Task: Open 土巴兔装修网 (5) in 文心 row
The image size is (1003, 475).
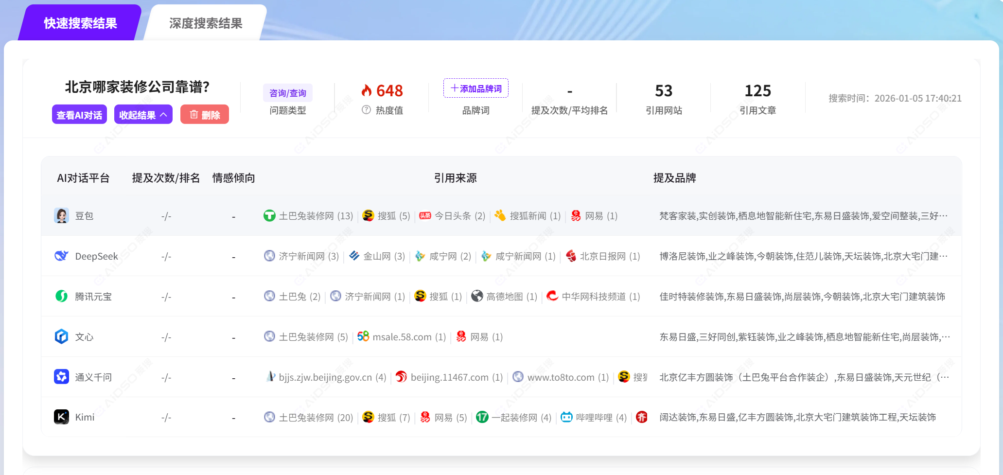Action: (x=306, y=336)
